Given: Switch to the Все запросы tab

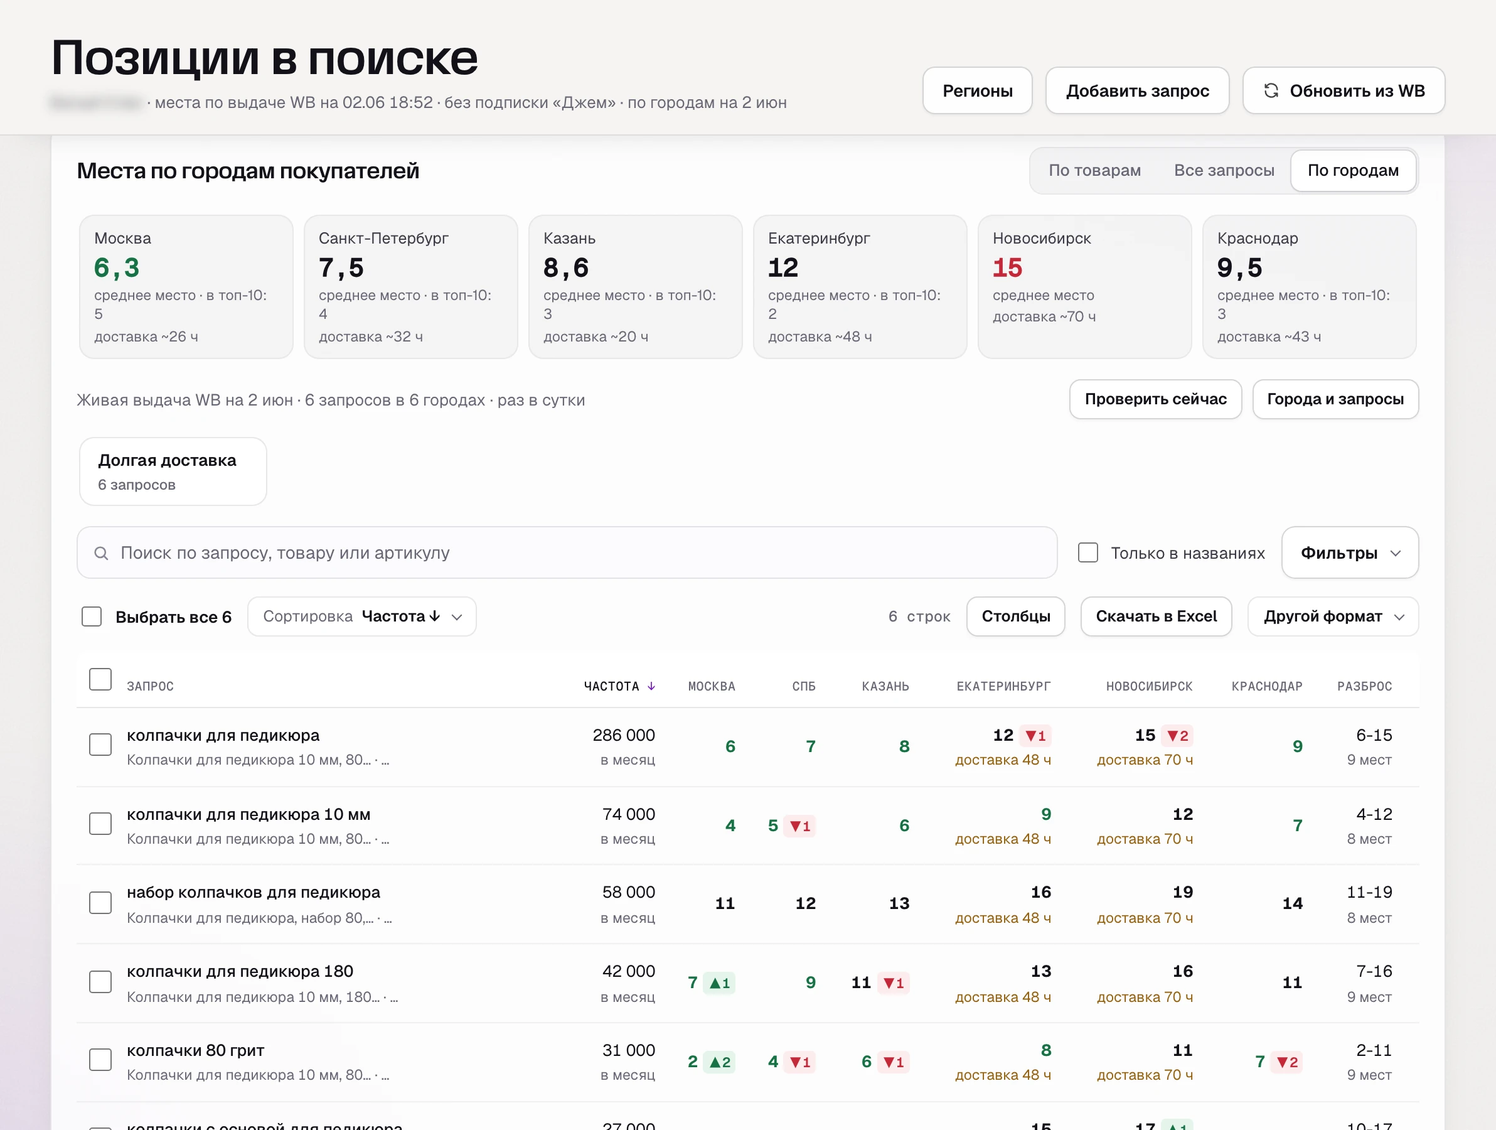Looking at the screenshot, I should pyautogui.click(x=1224, y=171).
